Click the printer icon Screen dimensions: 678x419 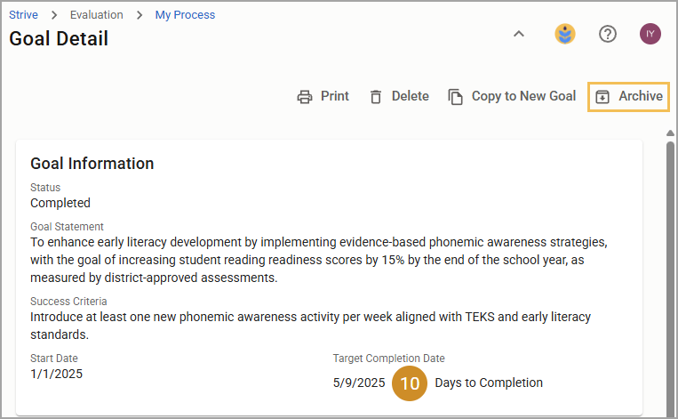coord(305,97)
